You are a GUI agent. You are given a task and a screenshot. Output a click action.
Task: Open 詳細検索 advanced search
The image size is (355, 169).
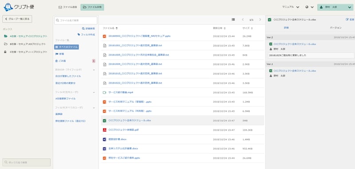tap(88, 28)
